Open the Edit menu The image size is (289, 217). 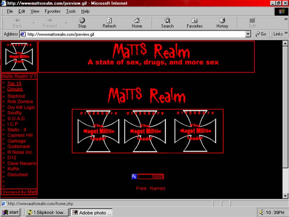[22, 11]
